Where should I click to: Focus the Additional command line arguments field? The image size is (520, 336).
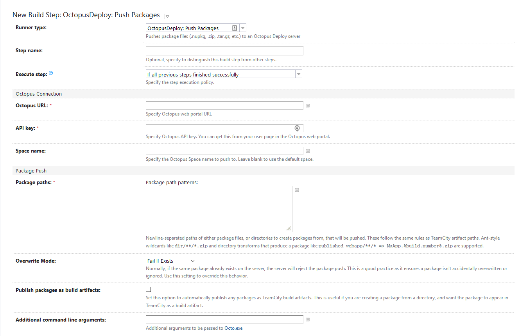tap(224, 320)
